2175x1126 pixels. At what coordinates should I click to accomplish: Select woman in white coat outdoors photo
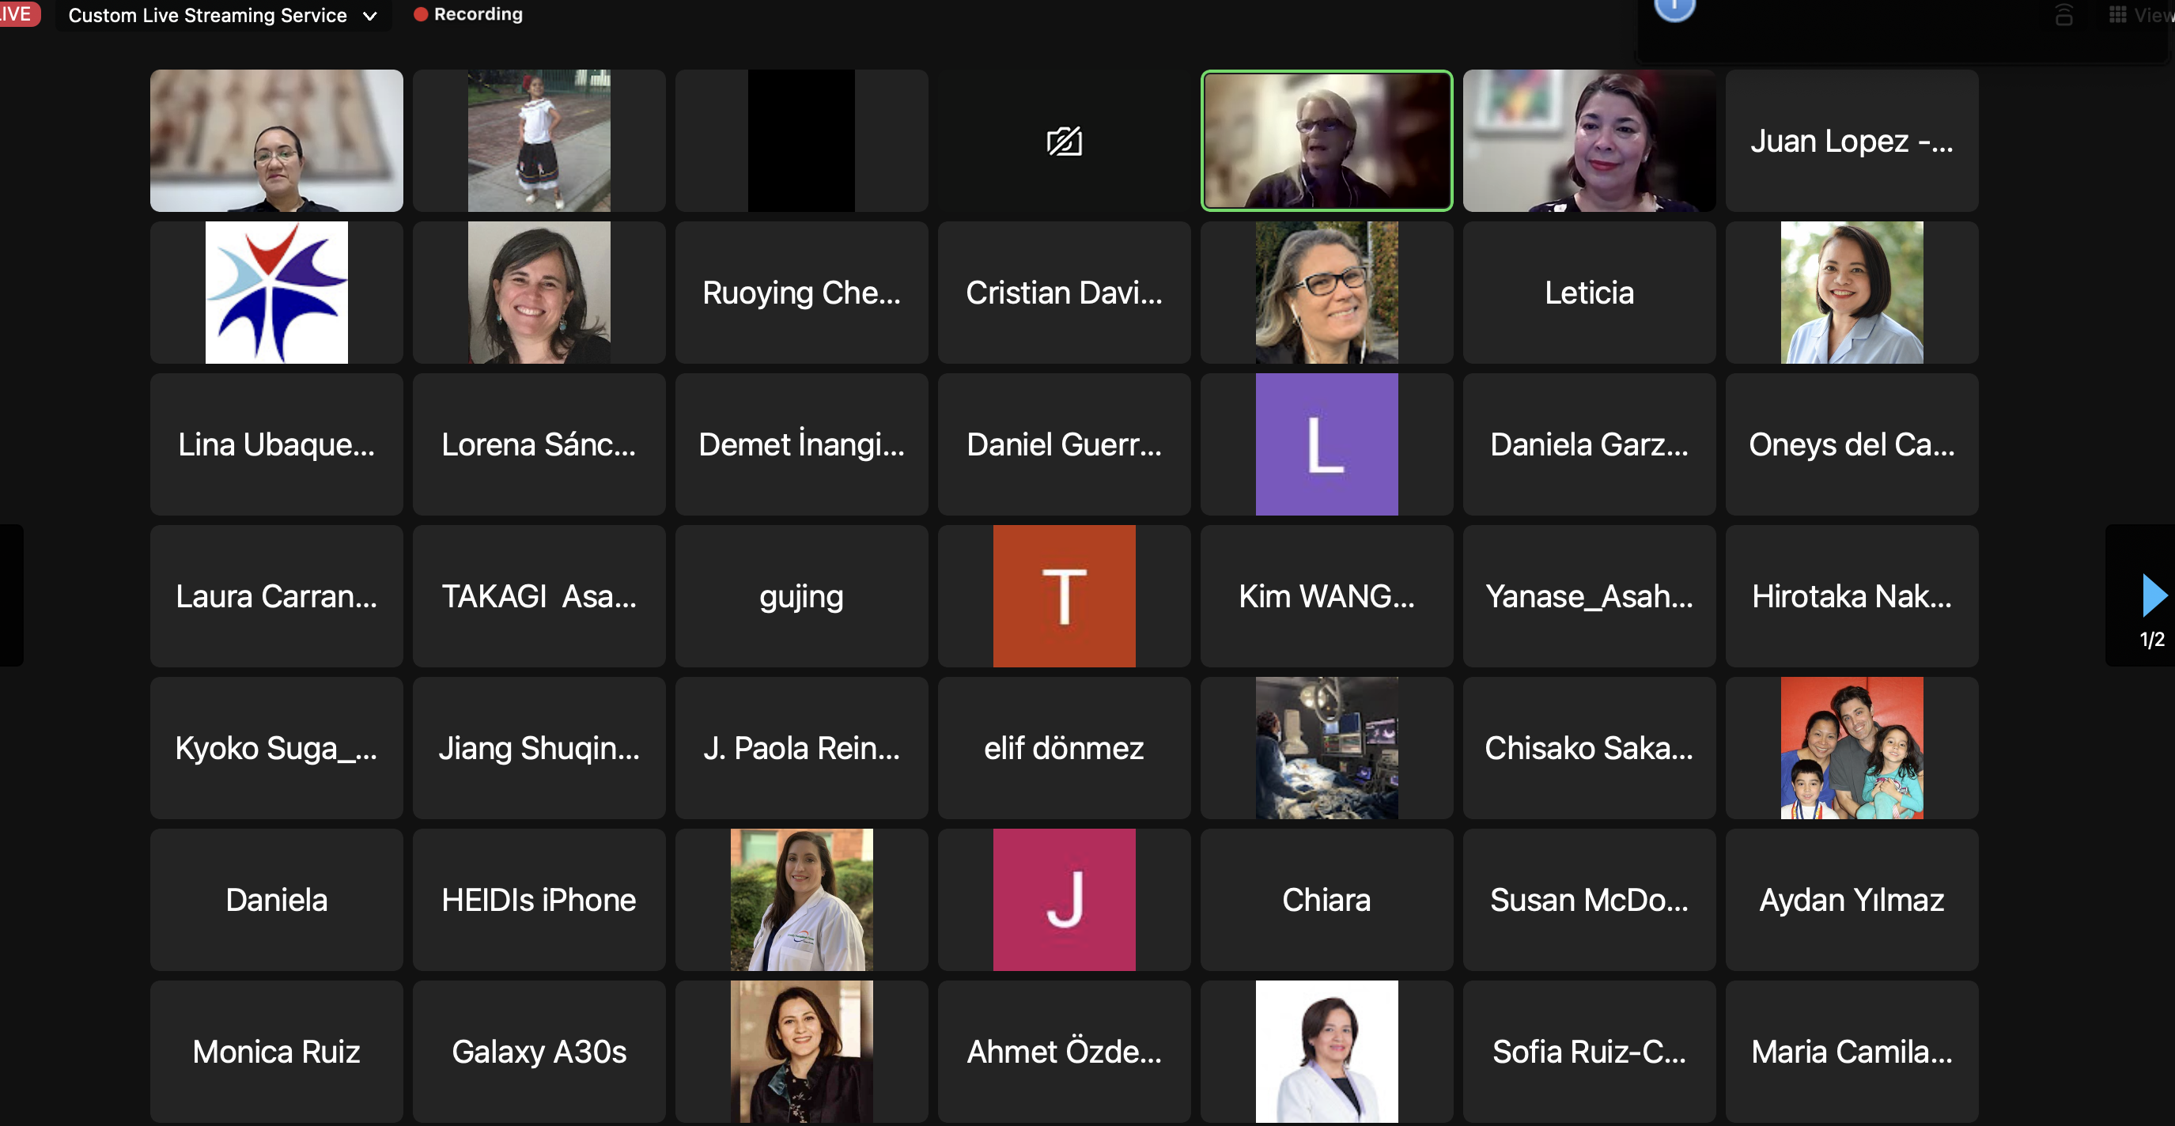(801, 900)
